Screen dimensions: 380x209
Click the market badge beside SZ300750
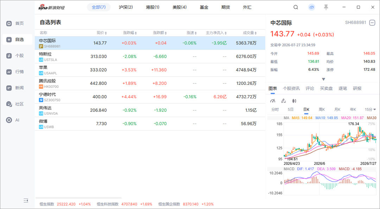(41, 100)
